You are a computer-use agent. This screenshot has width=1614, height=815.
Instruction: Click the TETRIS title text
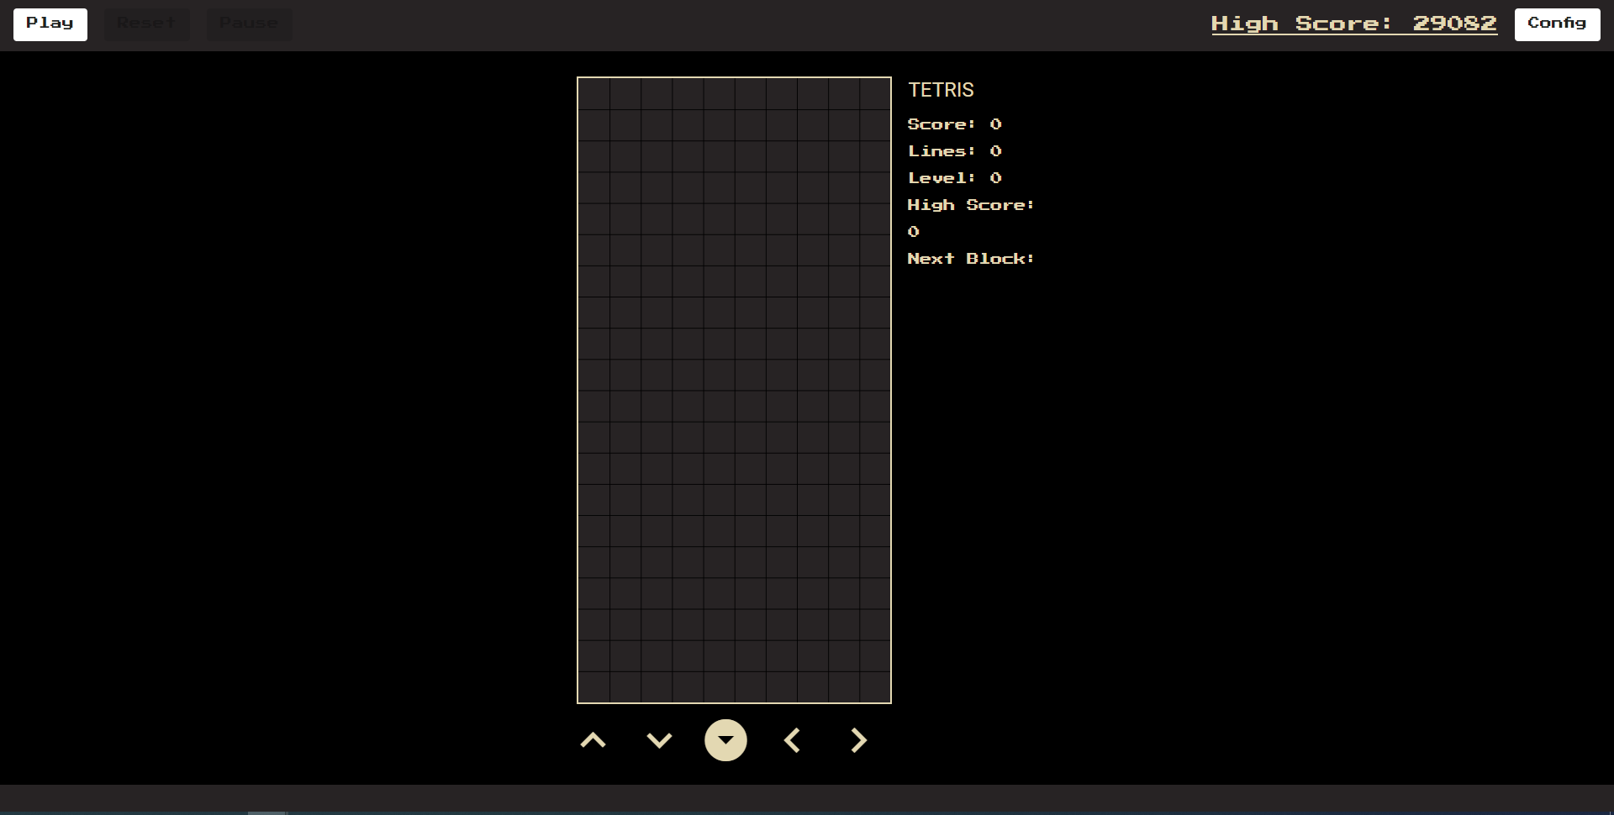tap(941, 90)
